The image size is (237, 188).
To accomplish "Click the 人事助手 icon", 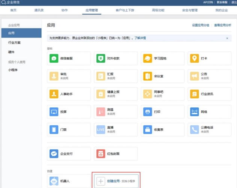I will click(x=54, y=94).
